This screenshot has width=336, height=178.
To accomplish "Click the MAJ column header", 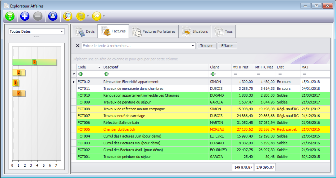I will [315, 67].
